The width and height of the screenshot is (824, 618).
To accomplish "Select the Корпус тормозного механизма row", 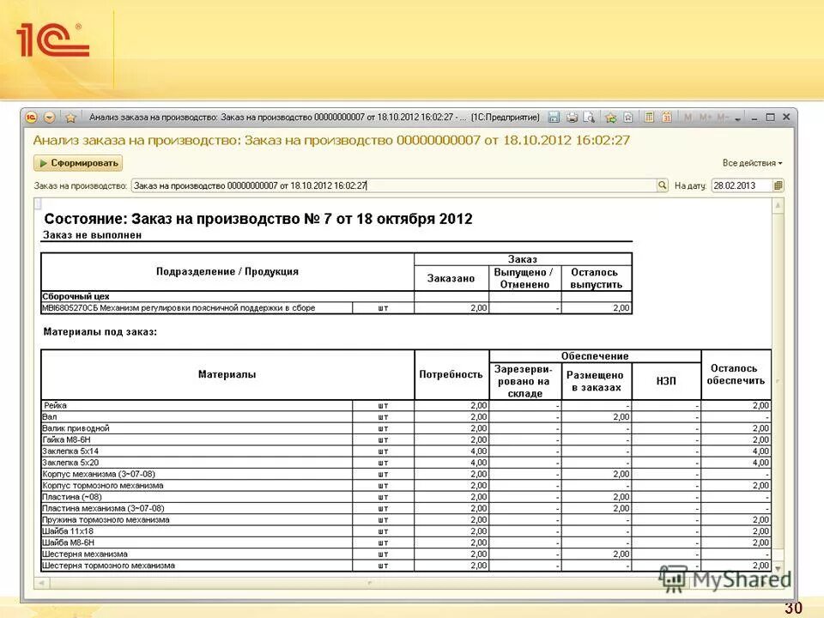I will [x=406, y=486].
